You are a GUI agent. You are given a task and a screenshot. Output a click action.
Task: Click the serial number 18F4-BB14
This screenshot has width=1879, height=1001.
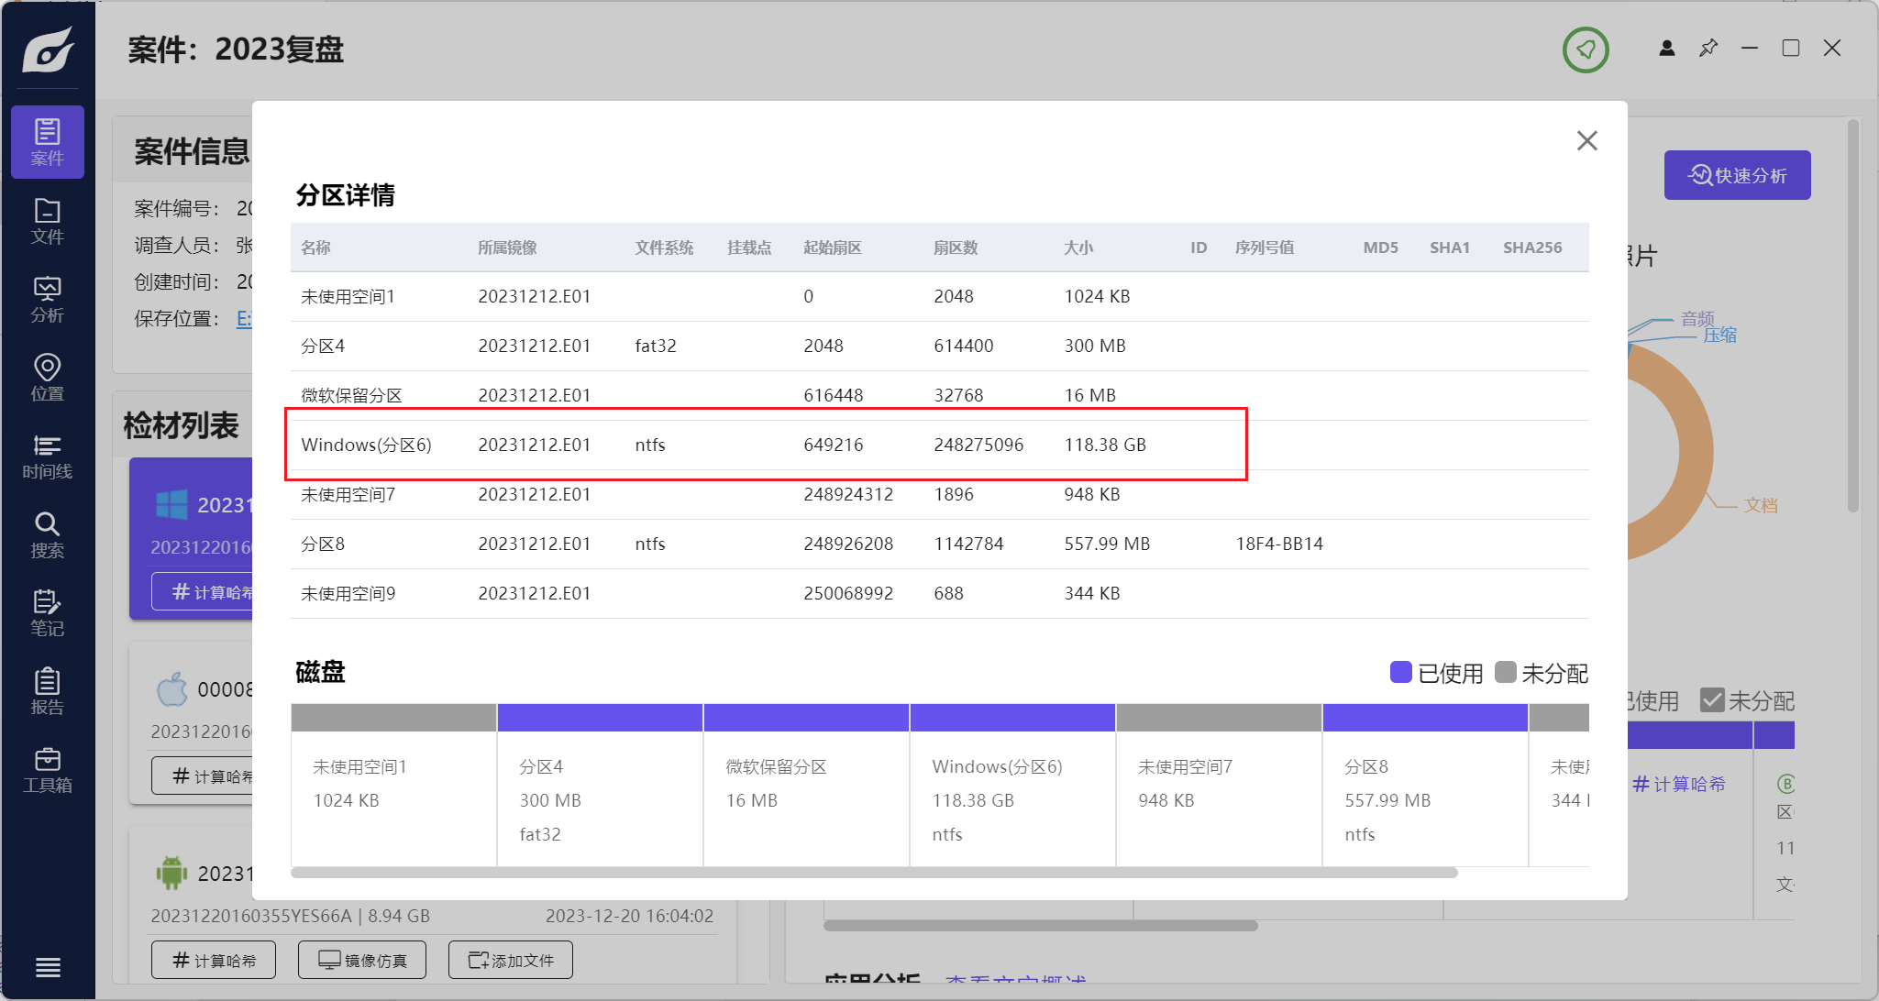click(1279, 544)
